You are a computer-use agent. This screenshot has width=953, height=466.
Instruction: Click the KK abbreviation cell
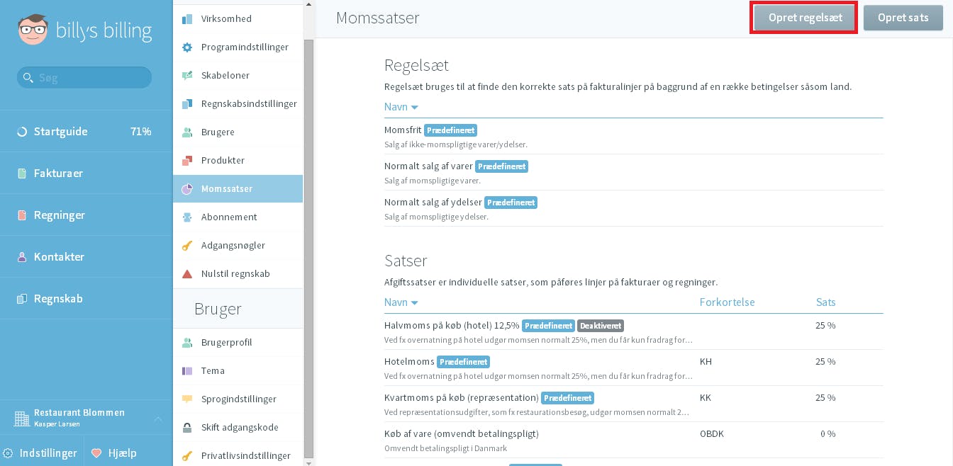tap(706, 397)
